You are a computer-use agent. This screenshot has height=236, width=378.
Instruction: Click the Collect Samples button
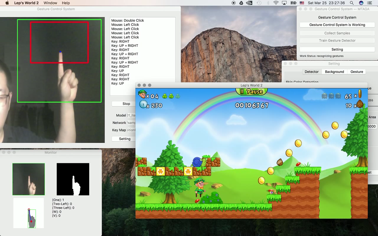337,33
